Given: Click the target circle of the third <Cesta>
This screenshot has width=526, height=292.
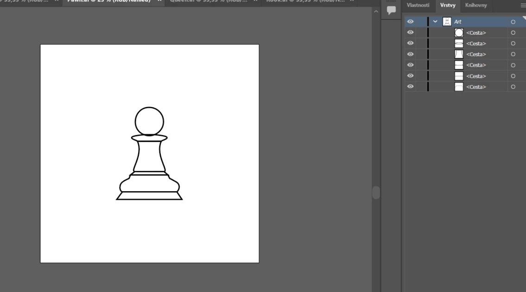Looking at the screenshot, I should point(513,54).
